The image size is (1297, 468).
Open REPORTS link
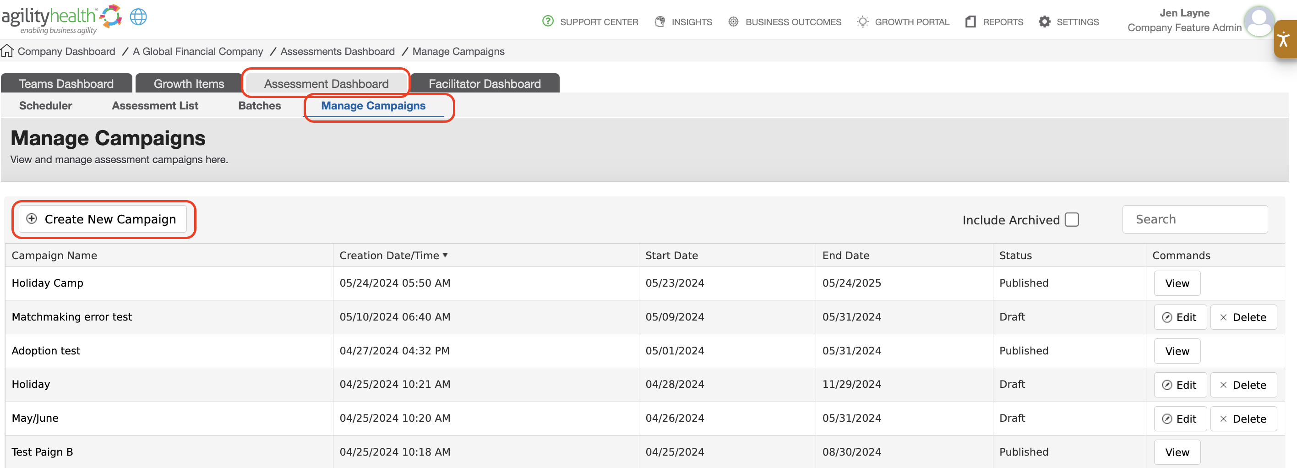1003,22
